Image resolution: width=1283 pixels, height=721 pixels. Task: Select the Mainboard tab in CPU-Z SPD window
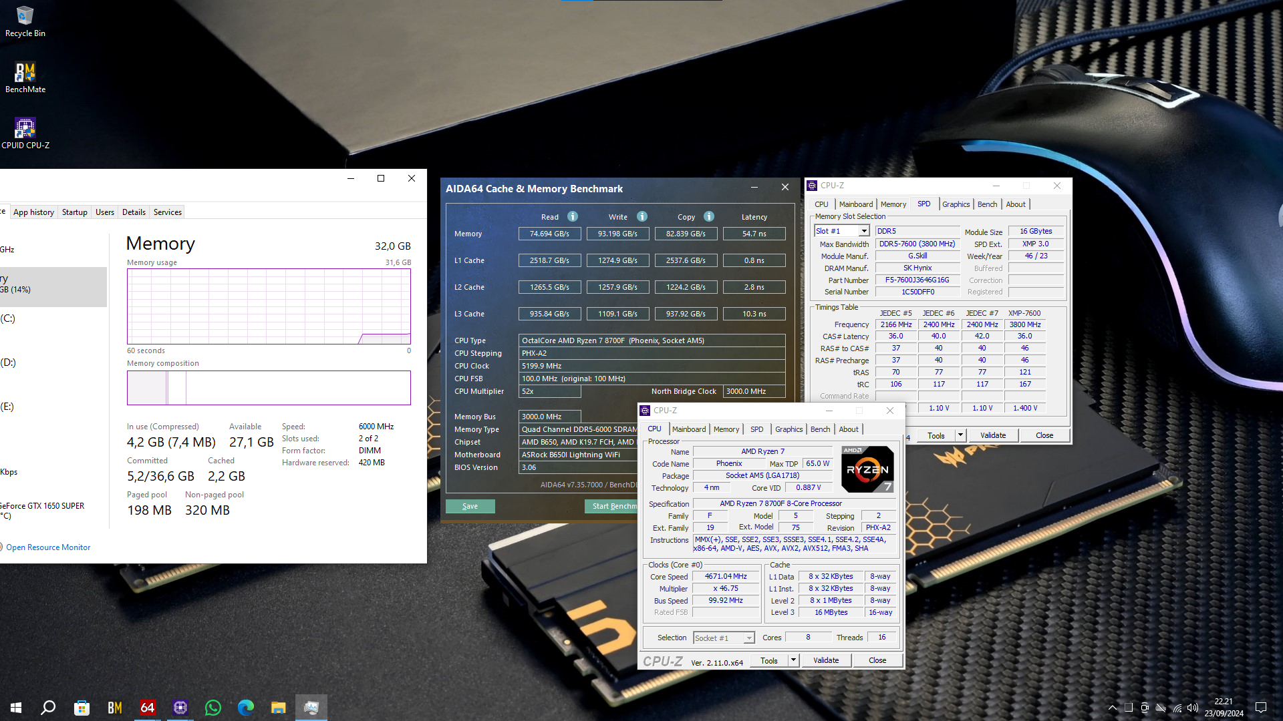pyautogui.click(x=856, y=204)
